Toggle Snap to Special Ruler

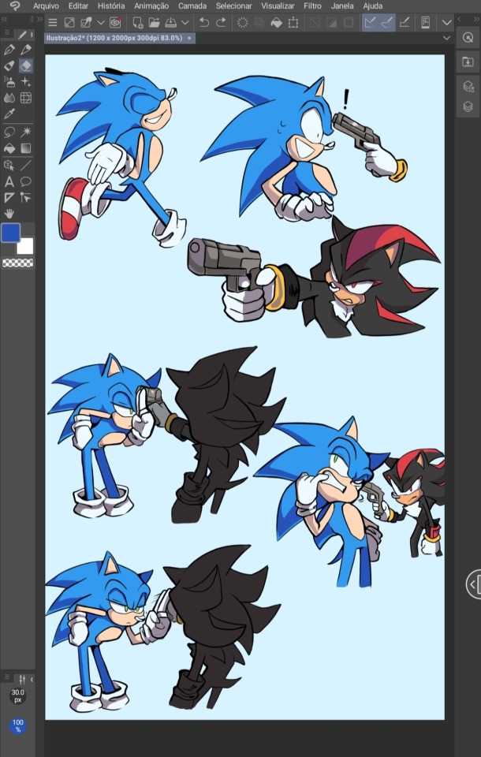click(387, 22)
